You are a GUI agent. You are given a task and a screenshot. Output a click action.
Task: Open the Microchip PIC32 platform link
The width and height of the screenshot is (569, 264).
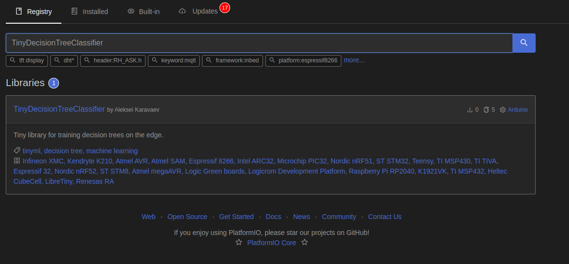point(302,161)
